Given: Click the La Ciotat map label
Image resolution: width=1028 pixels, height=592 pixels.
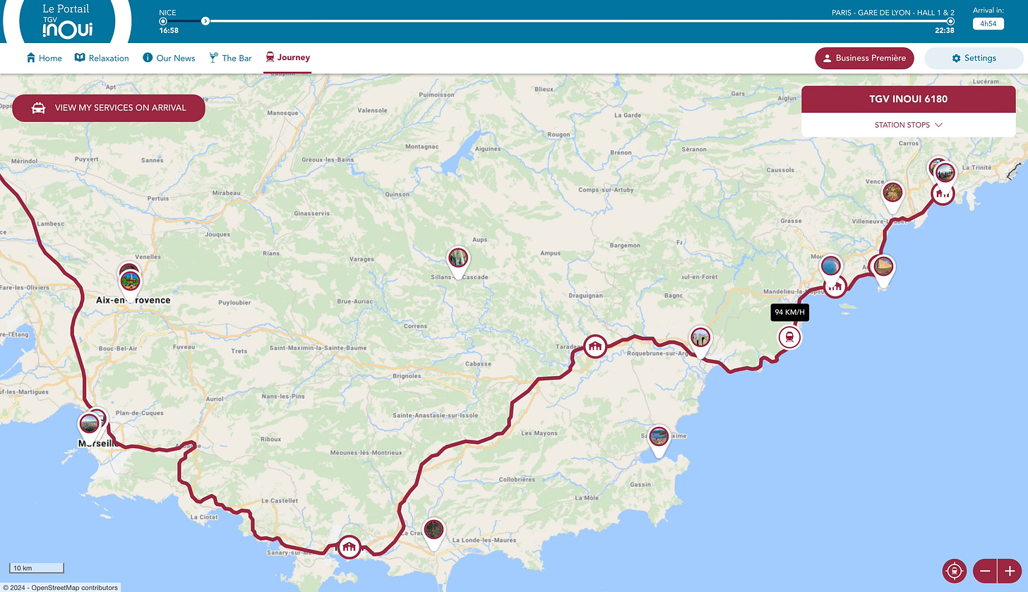Looking at the screenshot, I should tap(204, 517).
